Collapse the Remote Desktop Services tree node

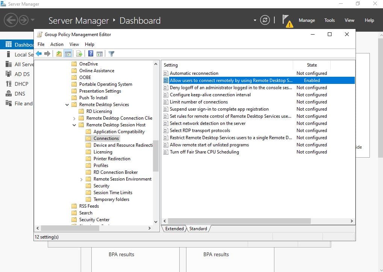(x=67, y=105)
